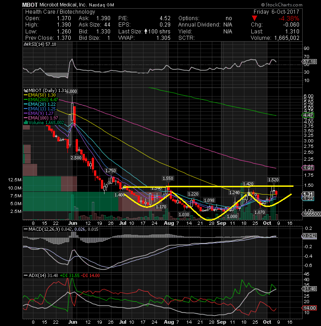This screenshot has width=321, height=326.
Task: Click the 12.5M volume axis label
Action: pyautogui.click(x=14, y=180)
